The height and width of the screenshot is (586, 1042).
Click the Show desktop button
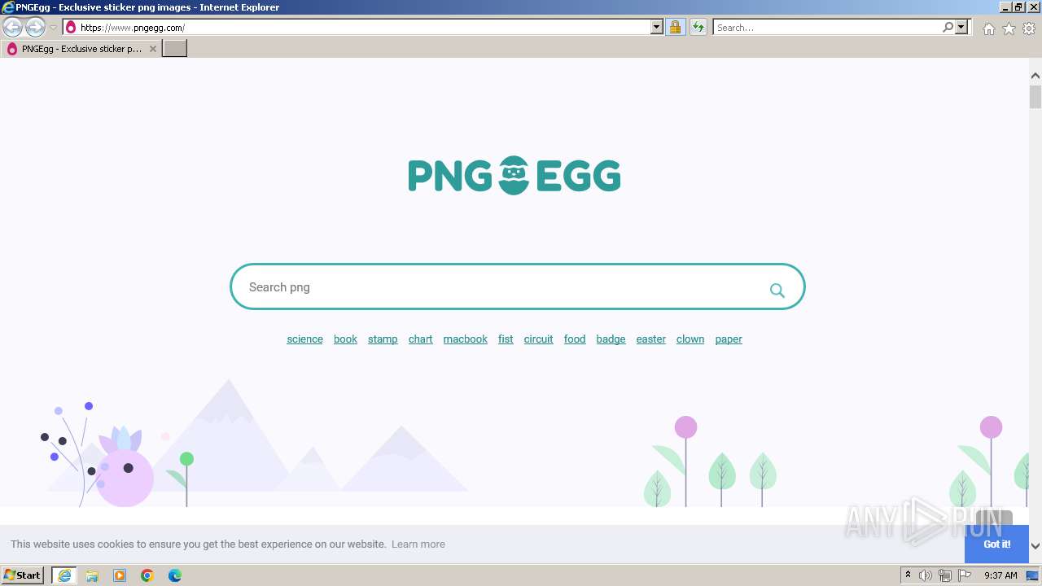pyautogui.click(x=1033, y=575)
